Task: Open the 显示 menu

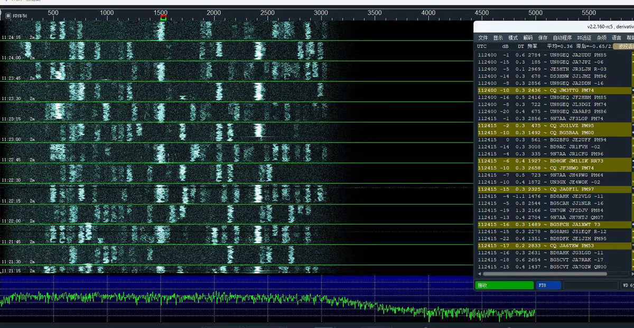Action: click(498, 38)
